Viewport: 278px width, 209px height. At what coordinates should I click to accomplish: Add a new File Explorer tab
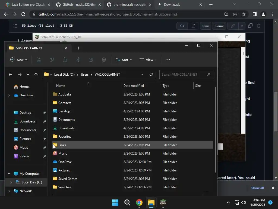pyautogui.click(x=78, y=48)
